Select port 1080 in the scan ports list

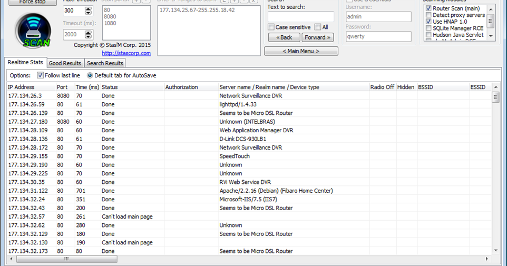point(110,23)
